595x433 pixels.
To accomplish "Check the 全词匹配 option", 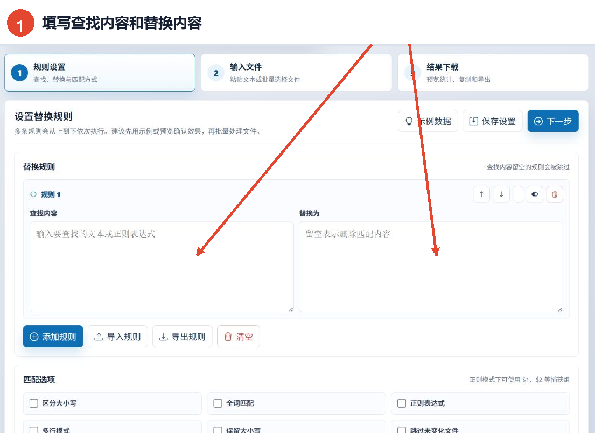I will click(218, 403).
